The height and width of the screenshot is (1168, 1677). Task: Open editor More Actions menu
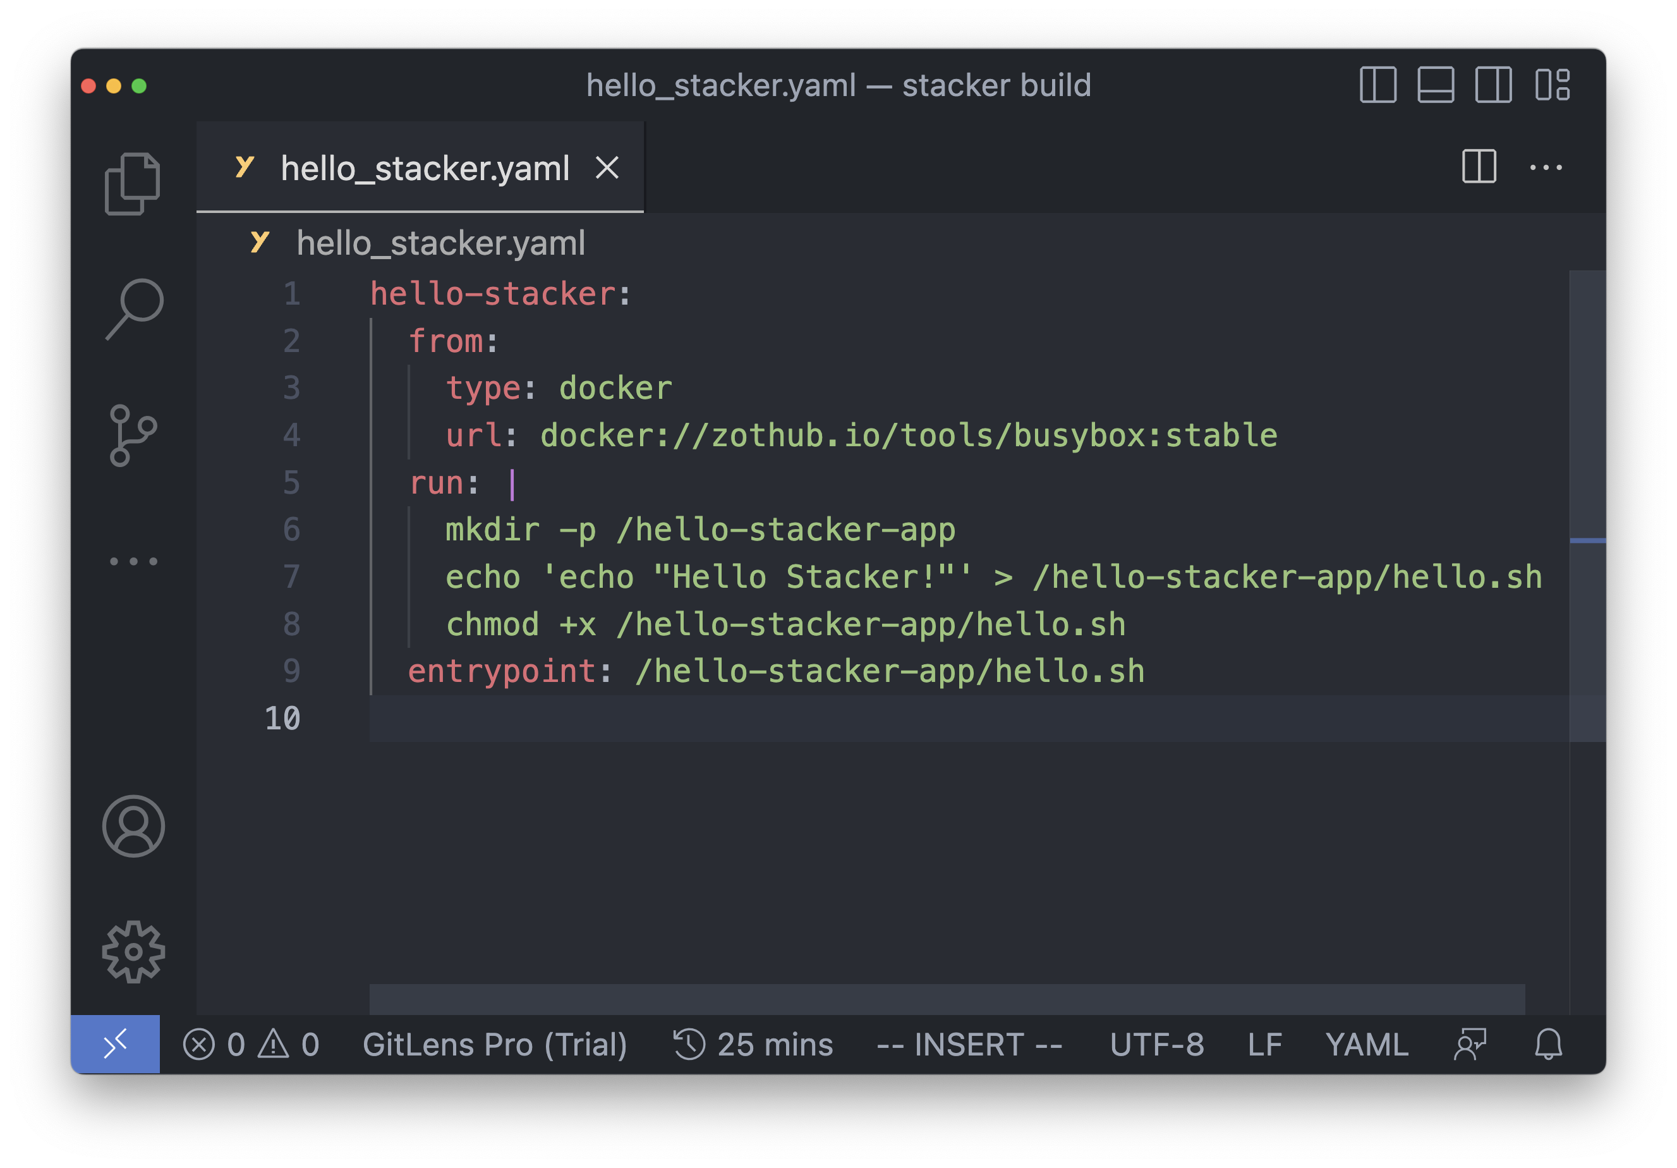[1546, 167]
